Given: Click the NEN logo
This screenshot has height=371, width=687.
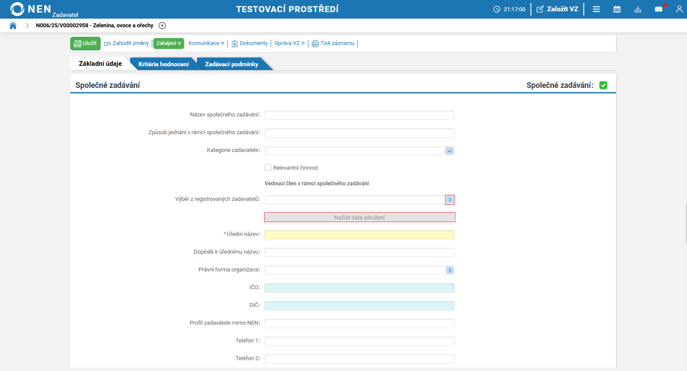Looking at the screenshot, I should click(30, 9).
